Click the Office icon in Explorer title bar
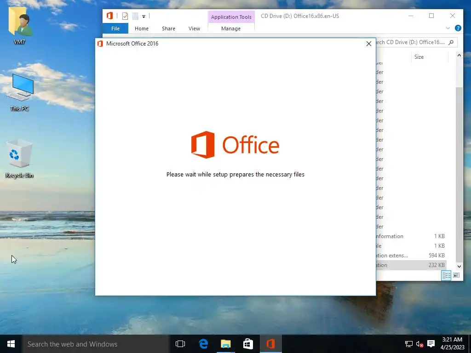Screen dimensions: 471x353 point(109,16)
